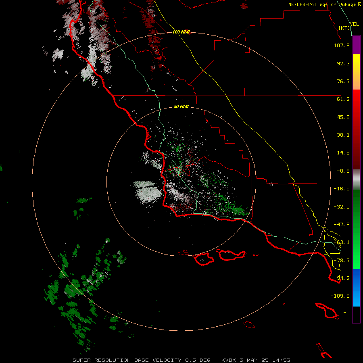
Task: Click the -78.7 velocity scale value
Action: 342,261
